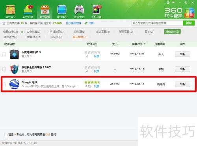Select the 全部软件(18) category
The width and height of the screenshot is (197, 146).
[x=11, y=32]
